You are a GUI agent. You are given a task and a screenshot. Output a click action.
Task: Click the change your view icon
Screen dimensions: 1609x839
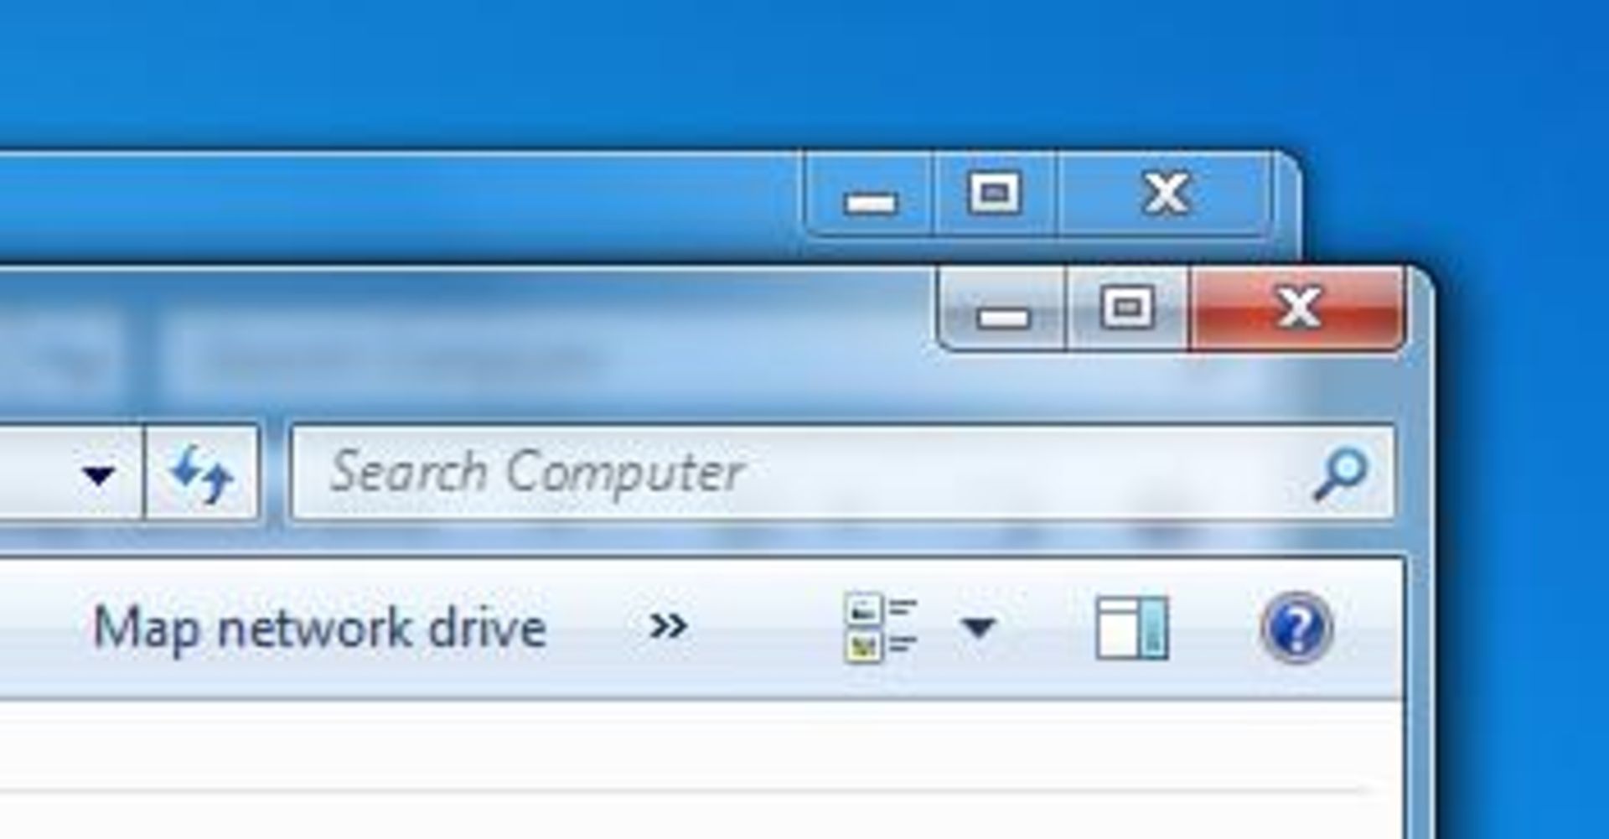(881, 628)
